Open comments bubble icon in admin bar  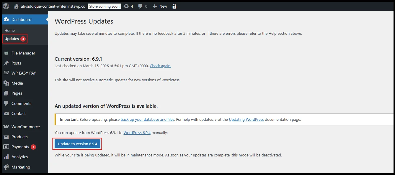[x=141, y=6]
